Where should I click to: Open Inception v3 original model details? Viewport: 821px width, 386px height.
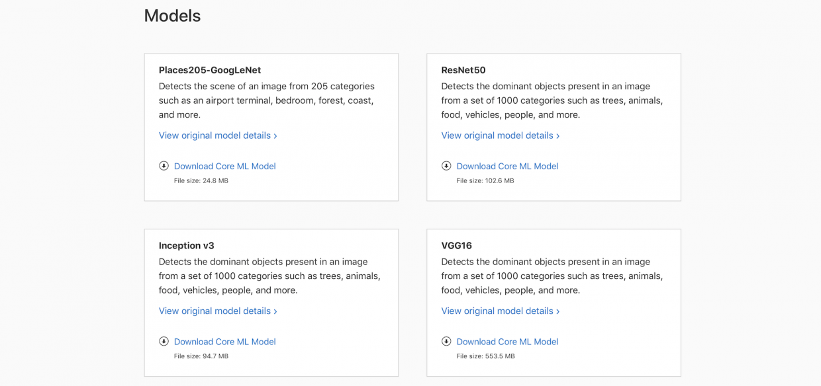click(x=215, y=311)
